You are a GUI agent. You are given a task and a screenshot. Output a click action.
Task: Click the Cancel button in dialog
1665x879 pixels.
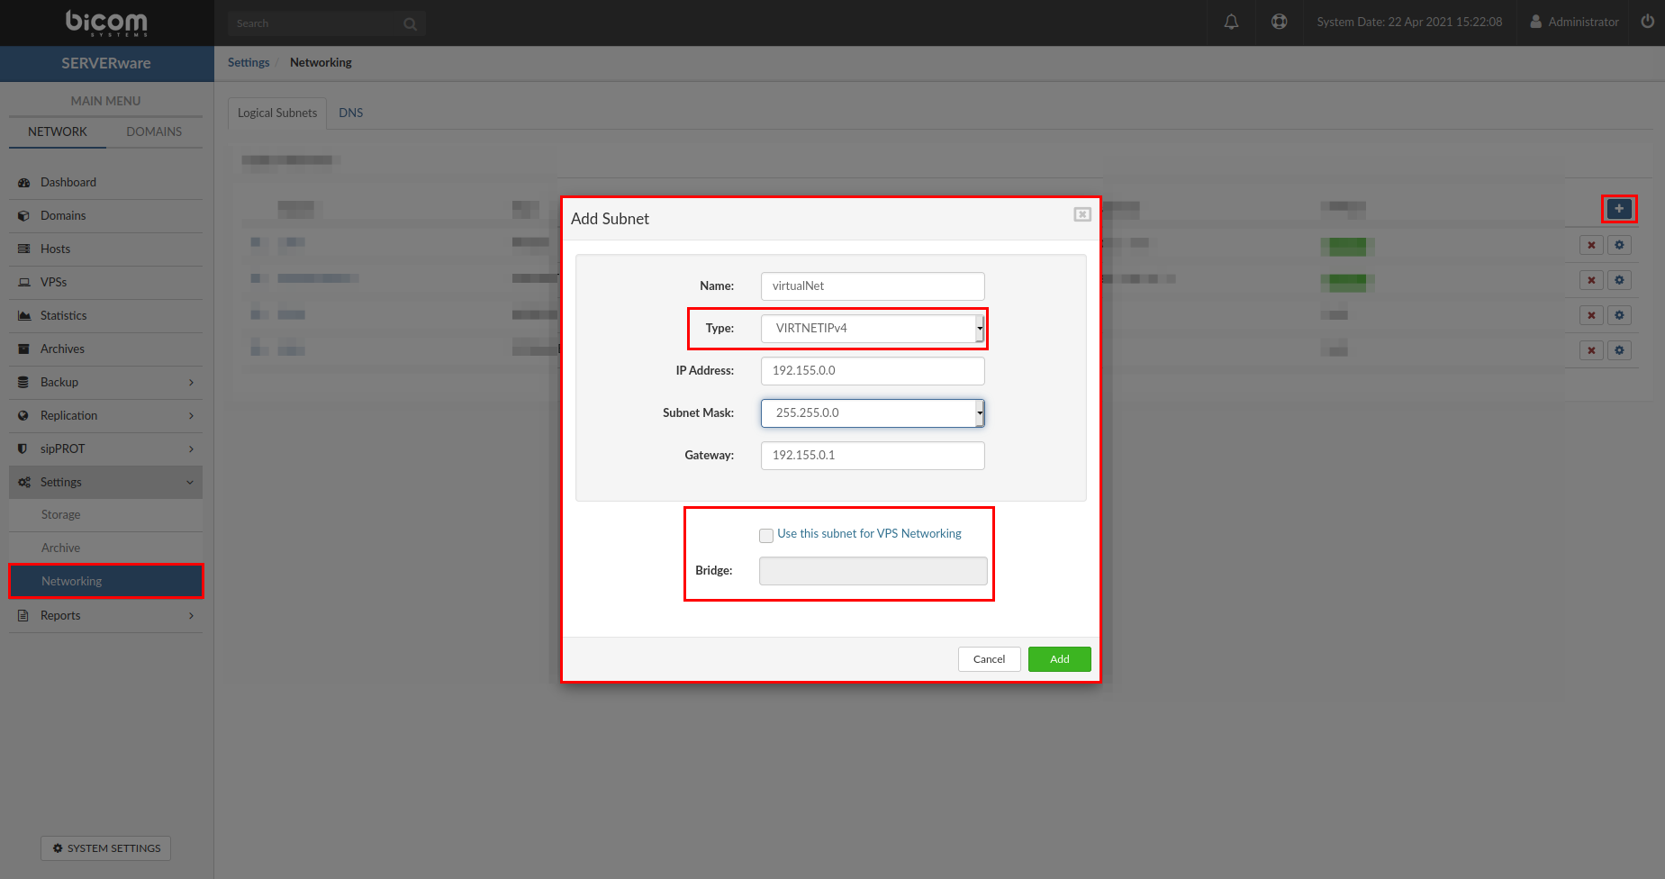[989, 659]
